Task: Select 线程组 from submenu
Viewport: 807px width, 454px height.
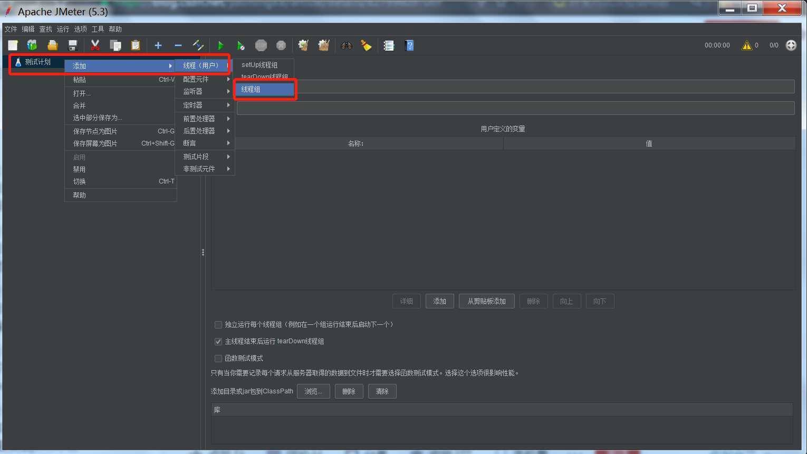Action: pyautogui.click(x=264, y=89)
